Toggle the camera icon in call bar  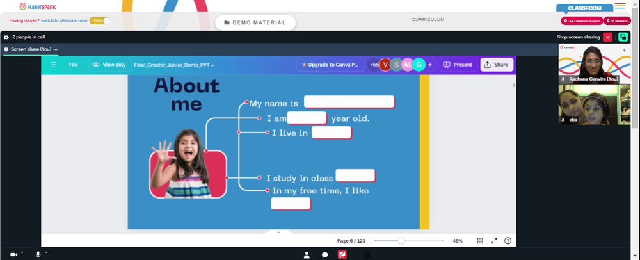click(13, 254)
